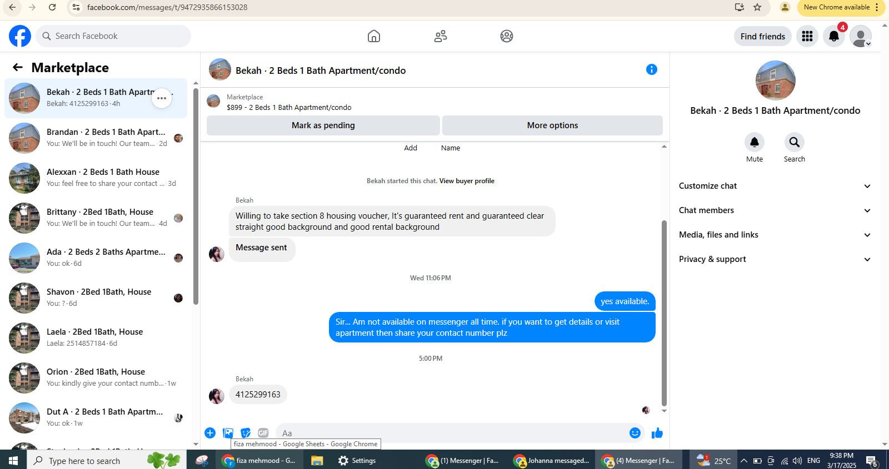Open the account menu avatar
Viewport: 889px width, 469px height.
coord(861,36)
